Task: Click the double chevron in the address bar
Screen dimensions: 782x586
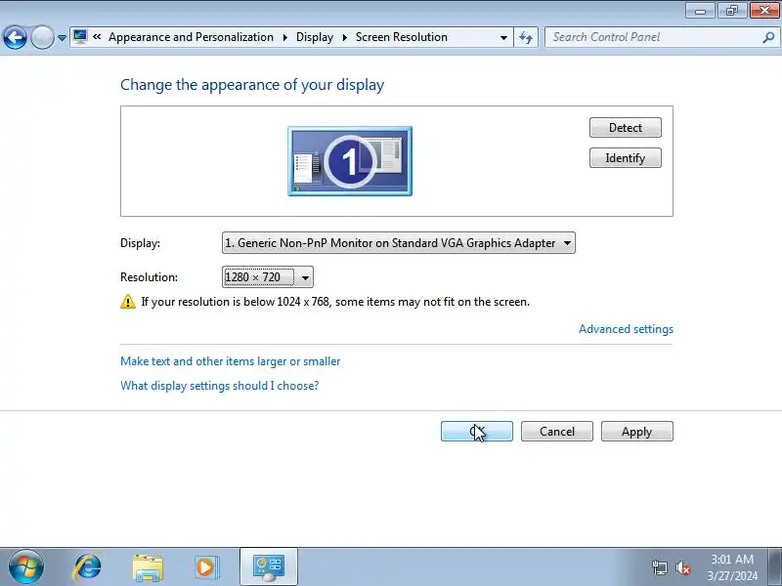Action: click(97, 37)
